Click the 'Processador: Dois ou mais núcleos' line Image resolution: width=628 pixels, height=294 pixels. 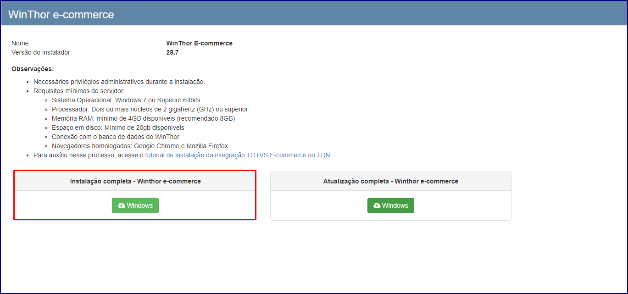[x=150, y=109]
